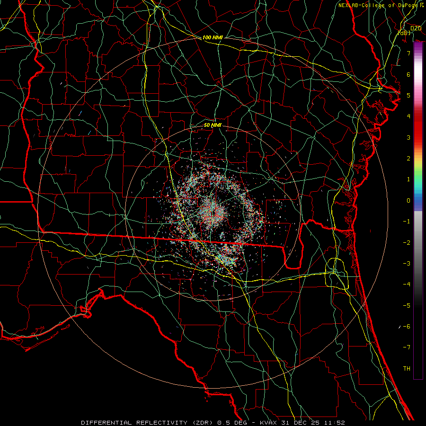Click the 5 value on the color scale

pos(408,95)
